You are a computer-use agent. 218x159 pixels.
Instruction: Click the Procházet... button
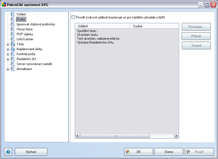(x=196, y=27)
